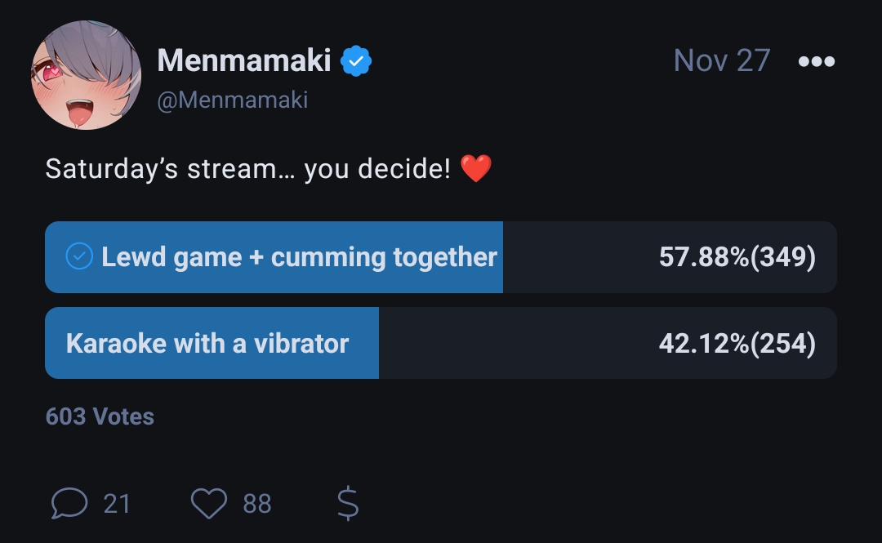
Task: Click the red heart emoji in post
Action: pos(476,168)
